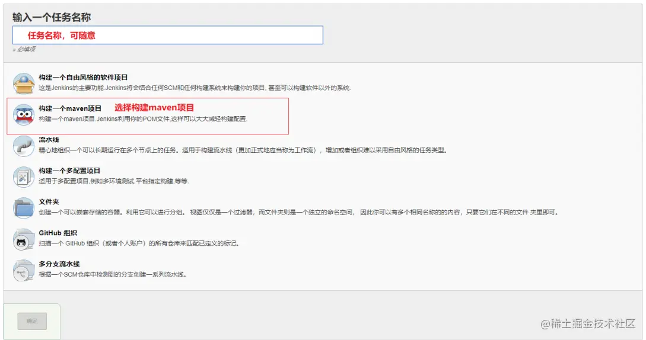Select the folder icon for 文件夹
Viewport: 646px width, 340px height.
pos(24,208)
